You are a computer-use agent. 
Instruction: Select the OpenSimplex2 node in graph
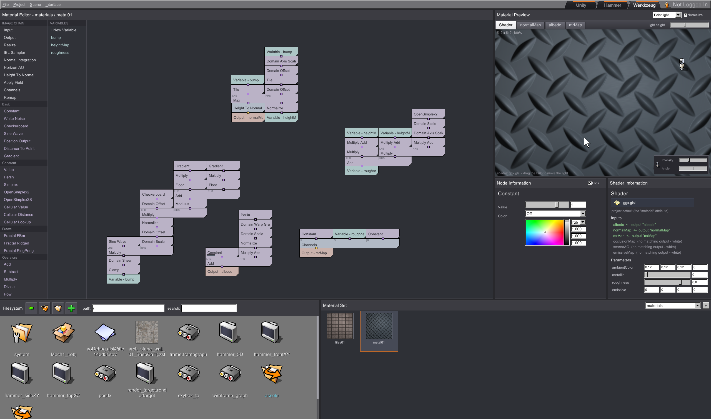coord(428,114)
